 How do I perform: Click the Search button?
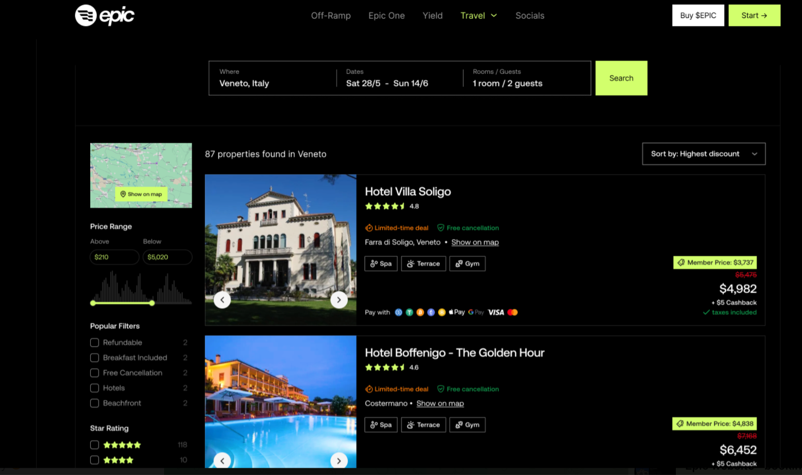point(621,78)
